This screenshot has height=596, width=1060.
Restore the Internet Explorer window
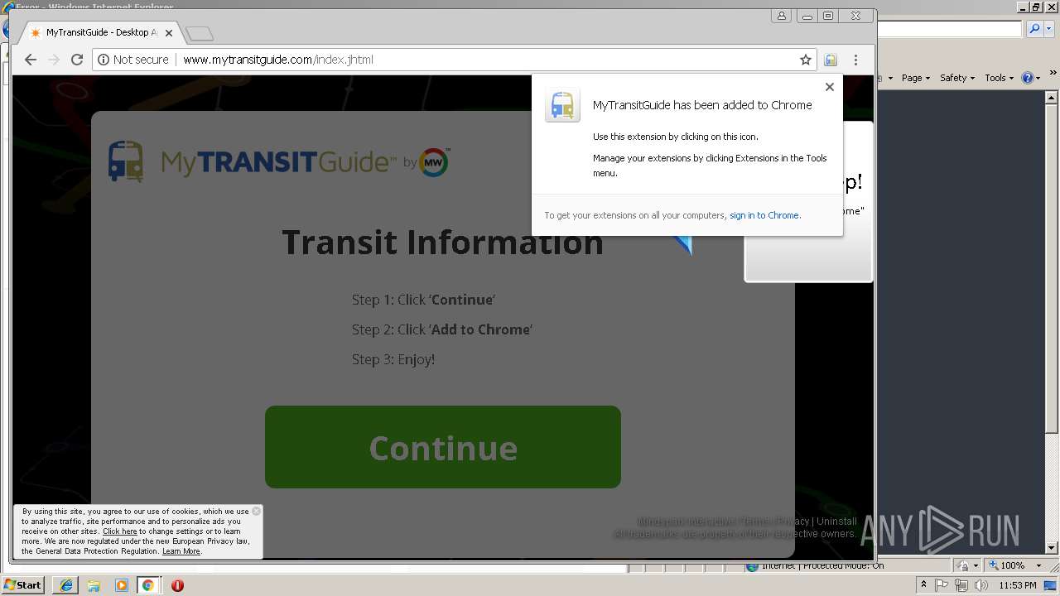[x=1035, y=7]
